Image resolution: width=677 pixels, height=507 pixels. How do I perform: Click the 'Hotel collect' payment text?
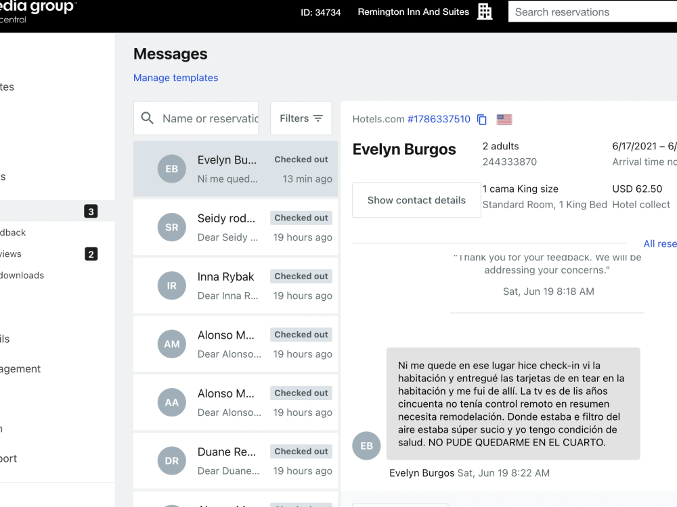[641, 204]
